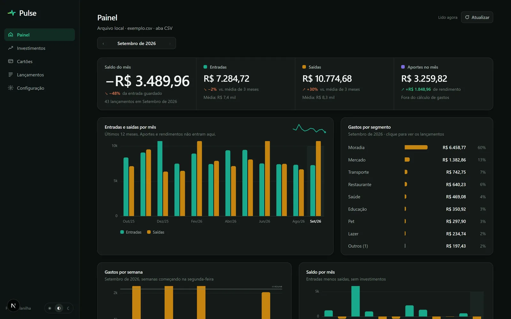Viewport: 511px width, 319px height.
Task: Open the Setembro de 2026 month selector
Action: coord(136,43)
